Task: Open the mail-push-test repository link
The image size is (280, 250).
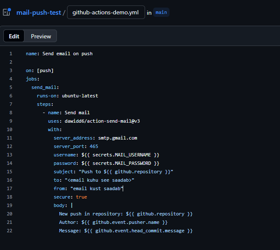Action: [x=39, y=13]
